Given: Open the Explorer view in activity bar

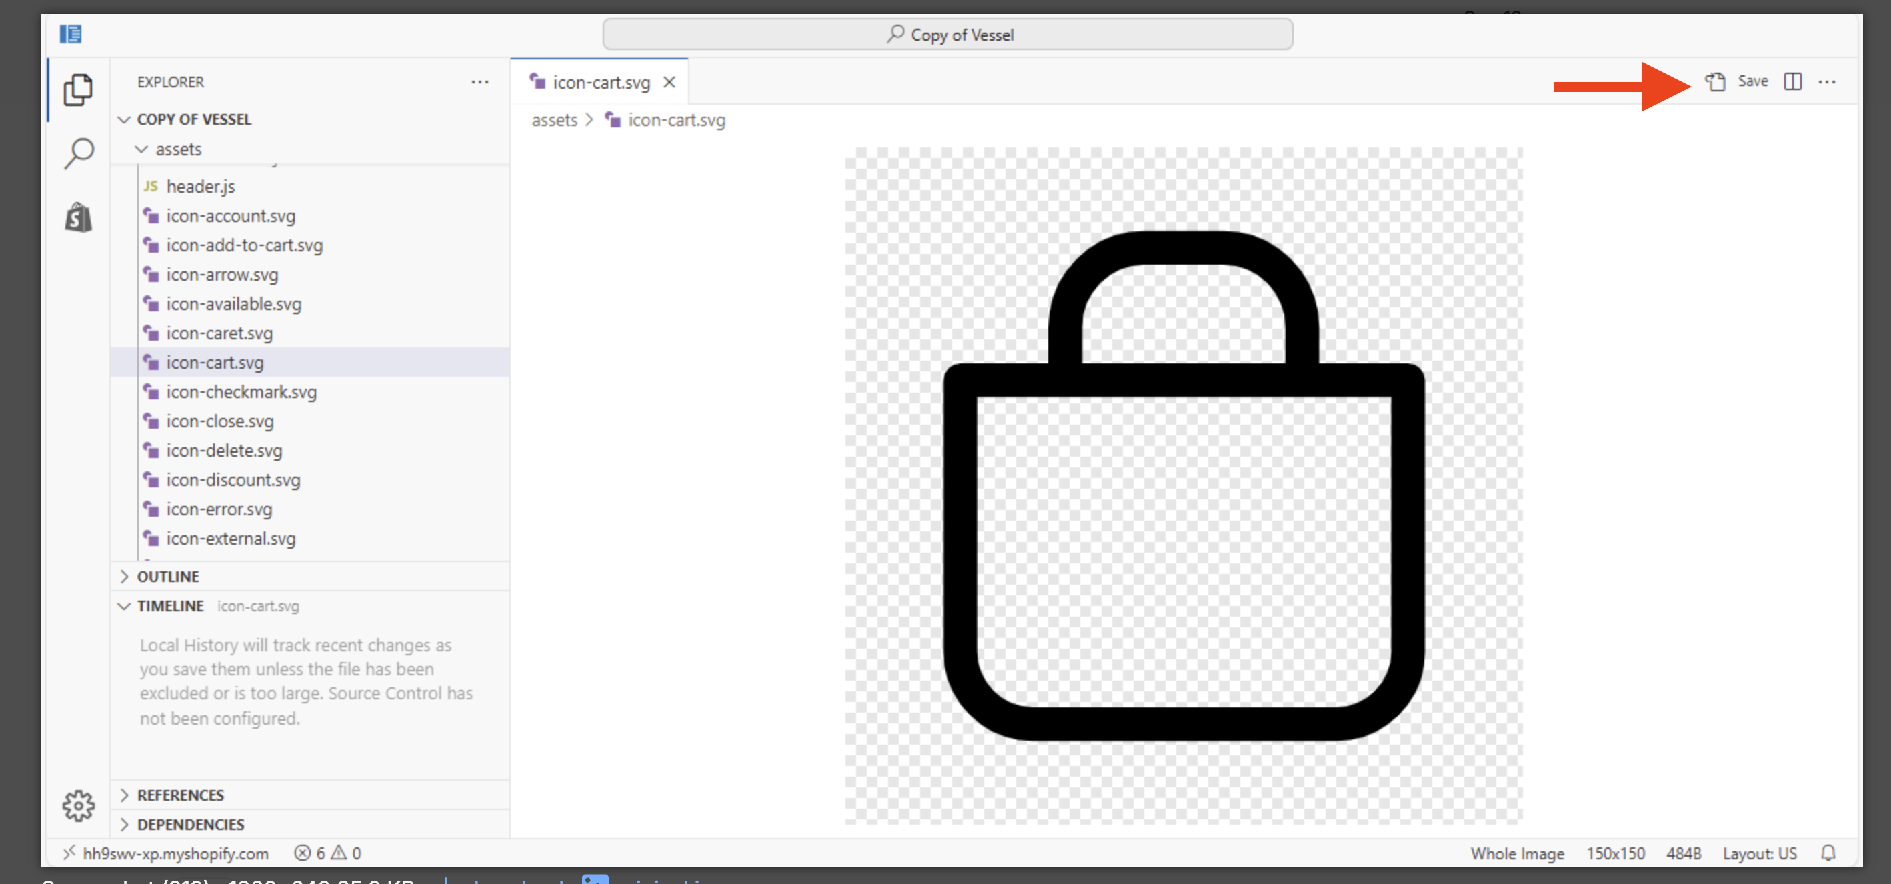Looking at the screenshot, I should point(78,89).
